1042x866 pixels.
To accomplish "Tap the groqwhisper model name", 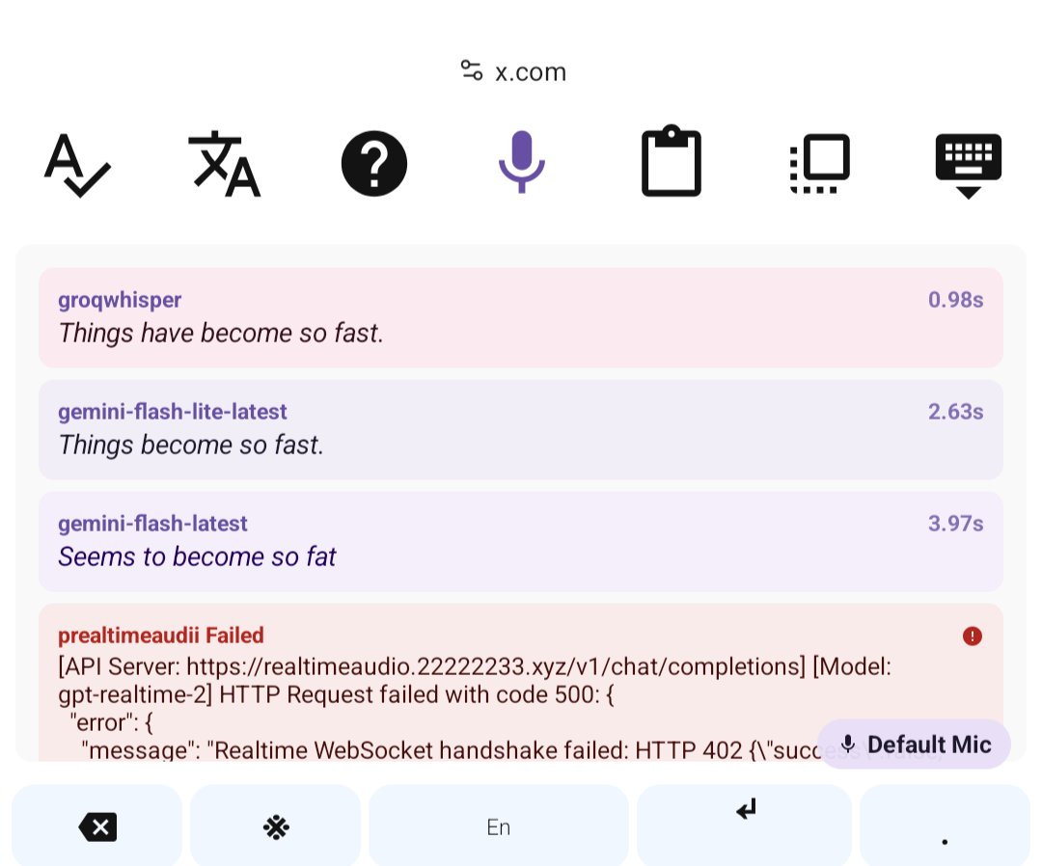I will tap(120, 300).
